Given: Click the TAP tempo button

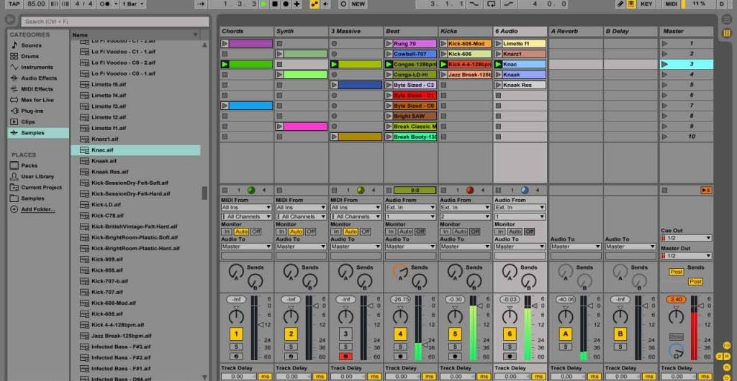Looking at the screenshot, I should coord(14,4).
